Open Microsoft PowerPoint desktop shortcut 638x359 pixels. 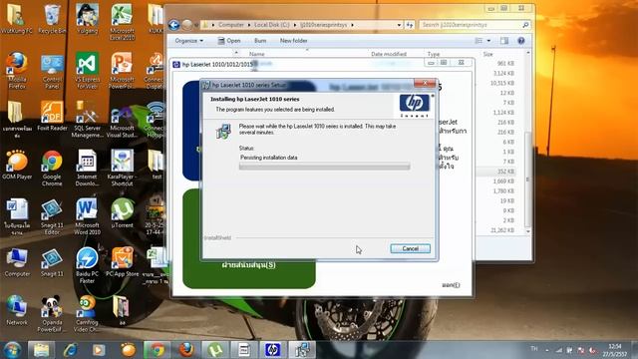pos(122,70)
